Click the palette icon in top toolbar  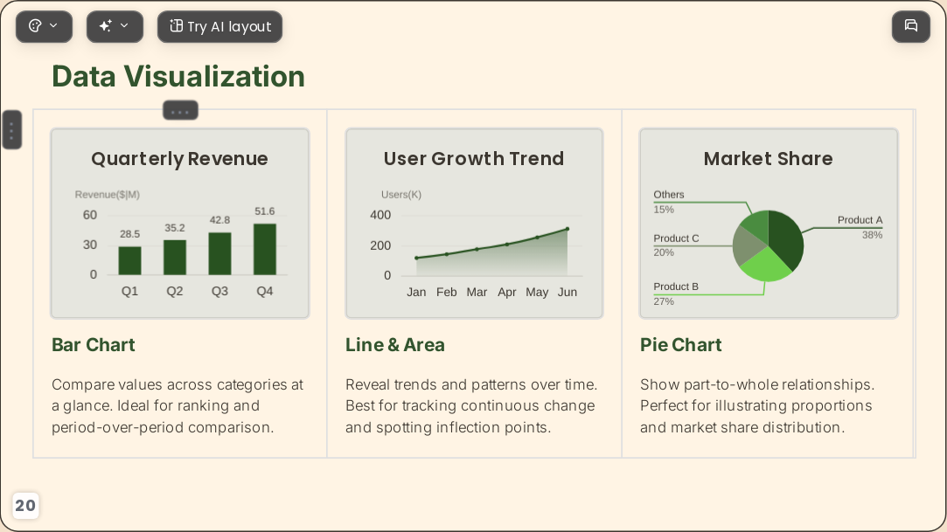(35, 26)
